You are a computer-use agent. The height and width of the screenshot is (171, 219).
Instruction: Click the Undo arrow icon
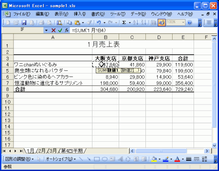click(99, 22)
